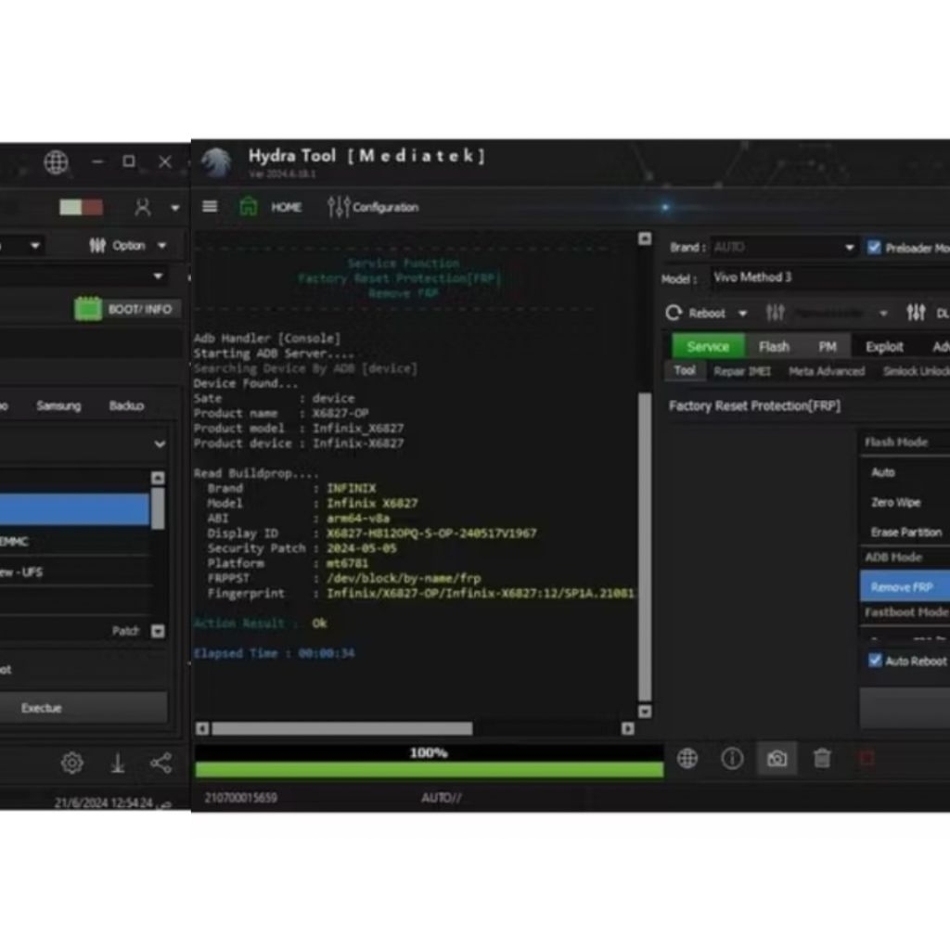Expand the Reboot dropdown arrow
Viewport: 950px width, 950px height.
(742, 314)
